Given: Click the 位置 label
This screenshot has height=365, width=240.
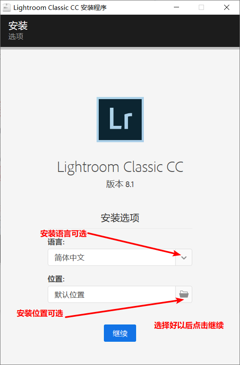Looking at the screenshot, I should (x=56, y=279).
